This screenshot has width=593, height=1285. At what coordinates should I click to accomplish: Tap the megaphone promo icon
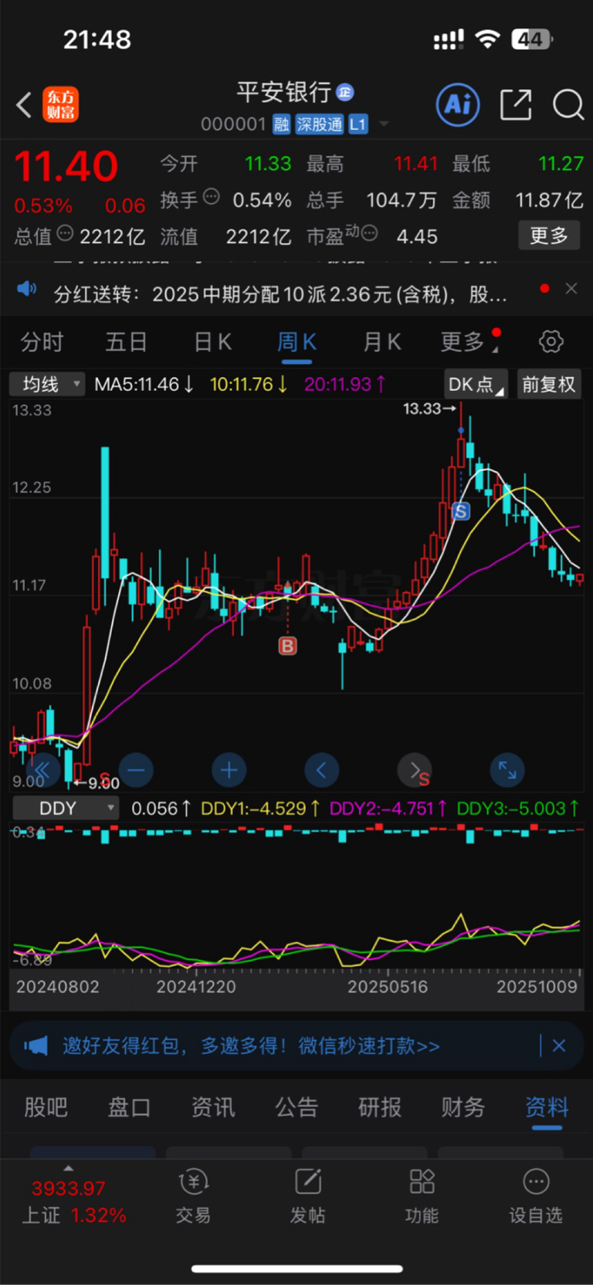[x=36, y=1046]
